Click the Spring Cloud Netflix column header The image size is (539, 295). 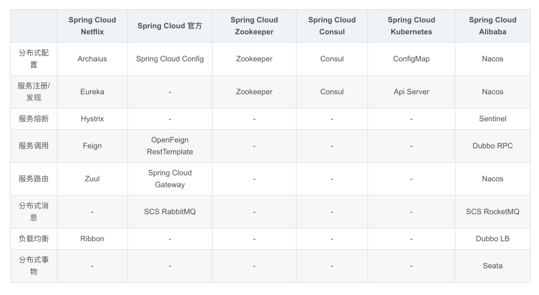pos(92,26)
